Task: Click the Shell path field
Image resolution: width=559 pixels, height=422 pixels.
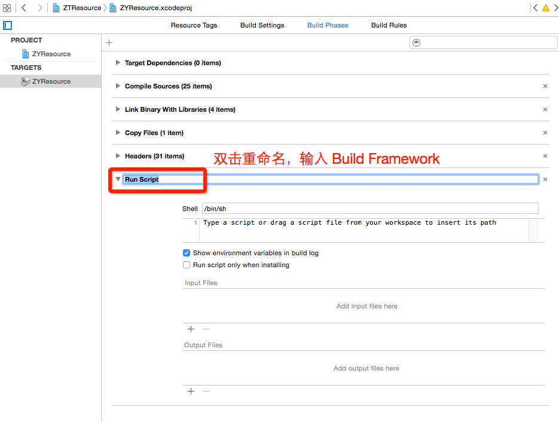Action: point(370,209)
